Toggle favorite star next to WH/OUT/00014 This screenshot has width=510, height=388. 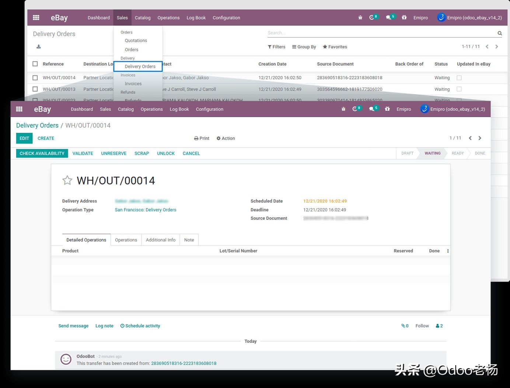(67, 180)
